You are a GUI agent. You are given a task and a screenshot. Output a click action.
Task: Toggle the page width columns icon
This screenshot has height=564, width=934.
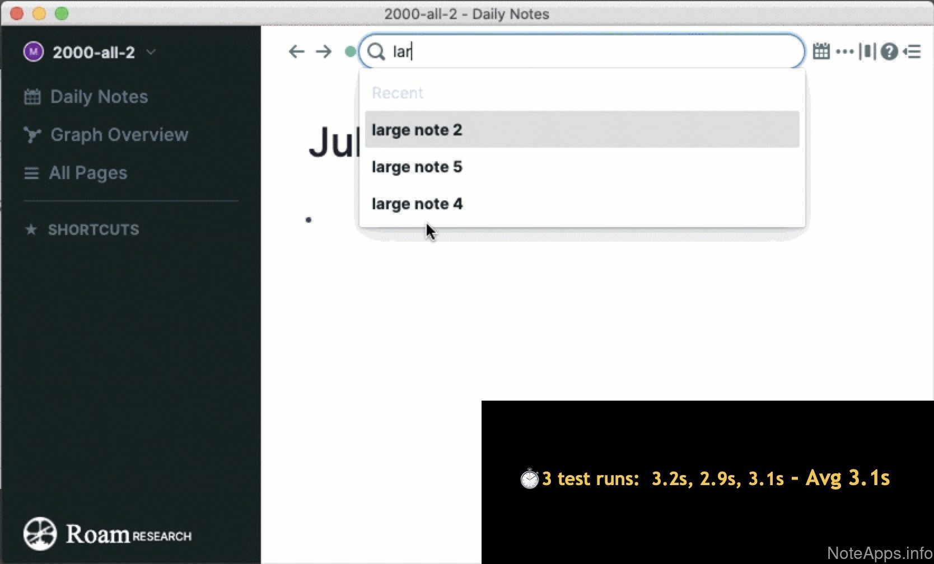click(x=867, y=51)
